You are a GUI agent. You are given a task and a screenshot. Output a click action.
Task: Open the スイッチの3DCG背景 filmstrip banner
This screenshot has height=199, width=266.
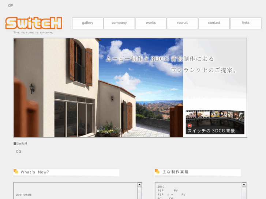coord(215,122)
